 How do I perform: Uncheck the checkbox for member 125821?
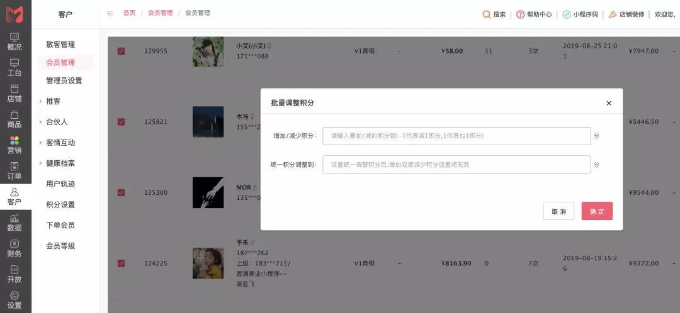pyautogui.click(x=122, y=122)
